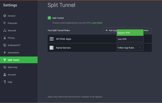Uncheck the Split Tunnel checkbox
The width and height of the screenshot is (162, 103).
click(x=49, y=18)
